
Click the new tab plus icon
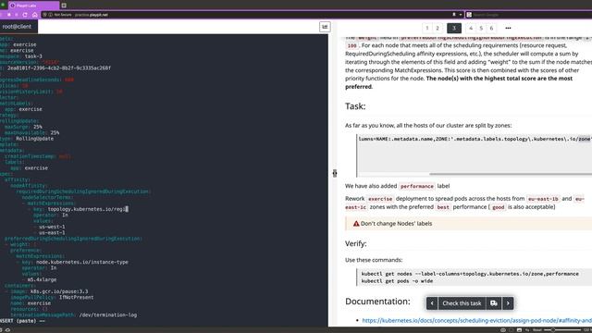64,6
